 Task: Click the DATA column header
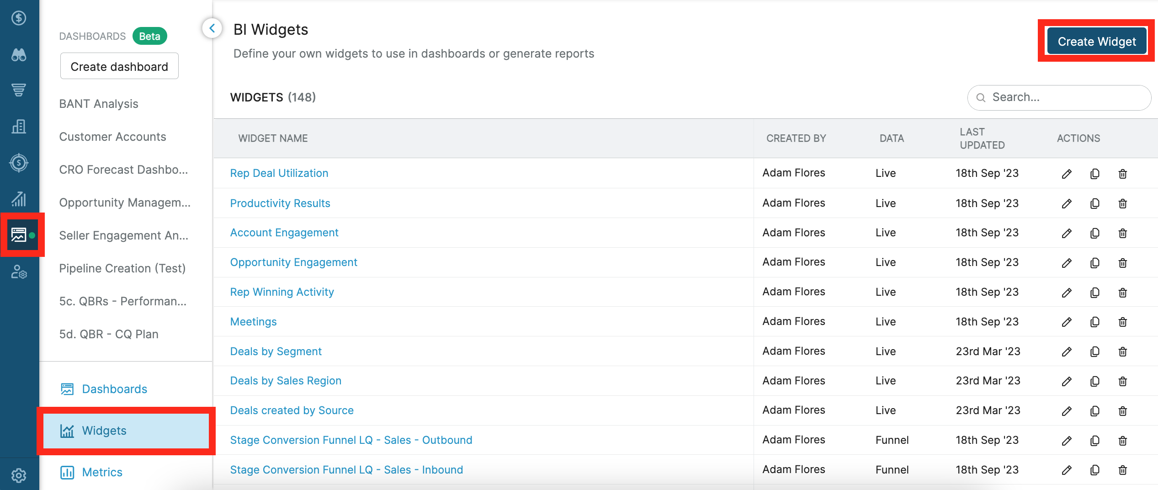coord(892,138)
